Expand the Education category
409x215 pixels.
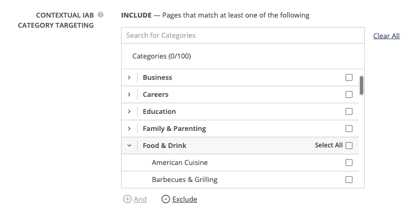[x=129, y=111]
